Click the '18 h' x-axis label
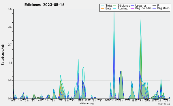Viewport: 173px width, 106px height. pyautogui.click(x=134, y=100)
